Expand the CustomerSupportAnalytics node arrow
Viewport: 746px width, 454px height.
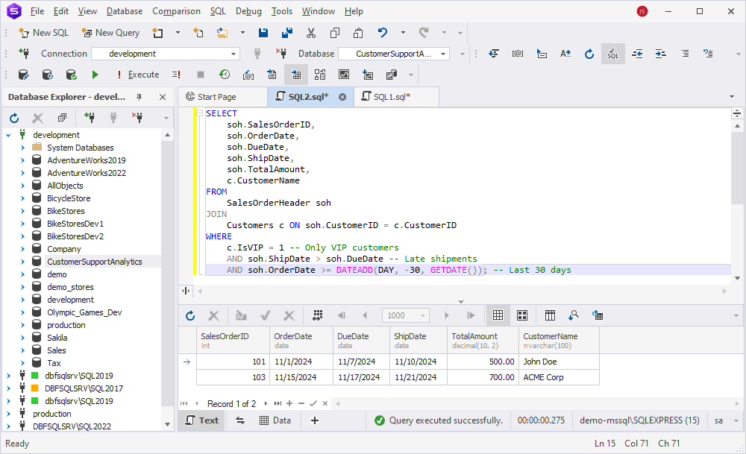click(22, 262)
